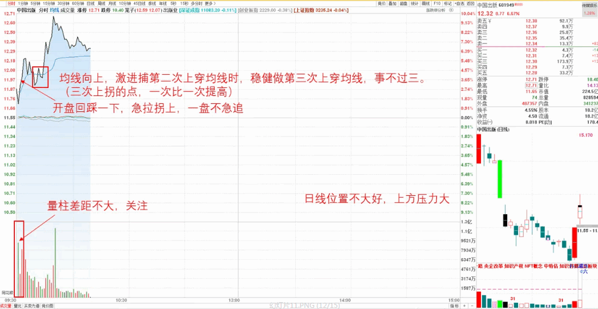This screenshot has width=598, height=309.
Task: Click the NFT概念 concept tag
Action: (x=533, y=266)
